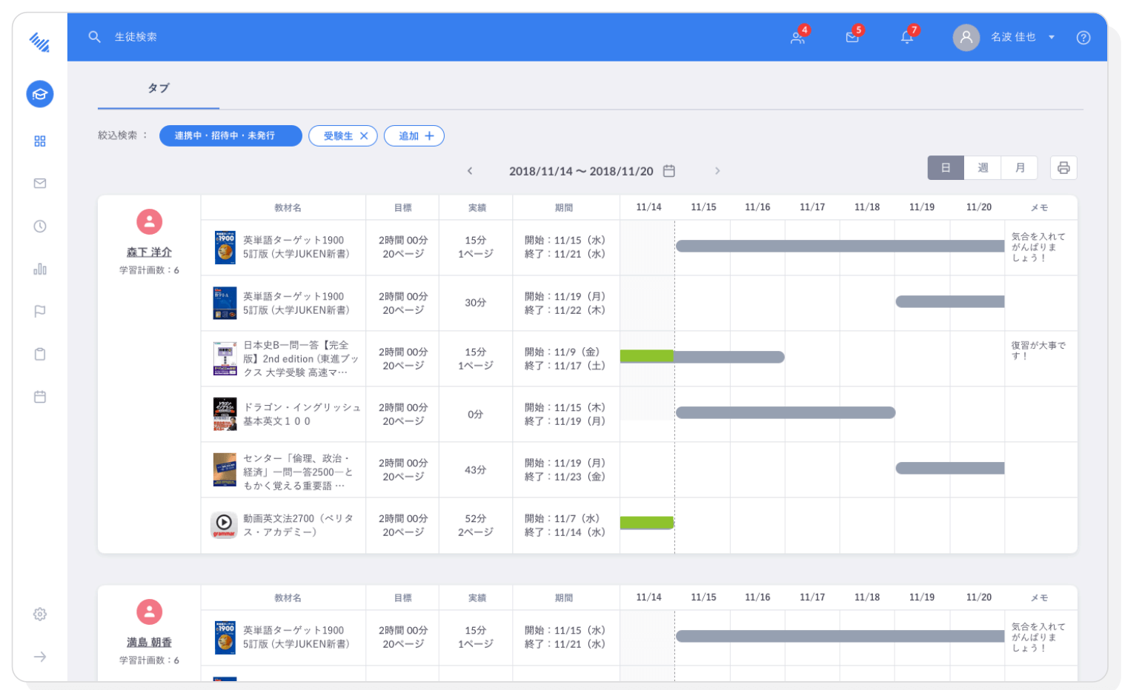
Task: Open the clipboard icon in sidebar
Action: point(40,354)
